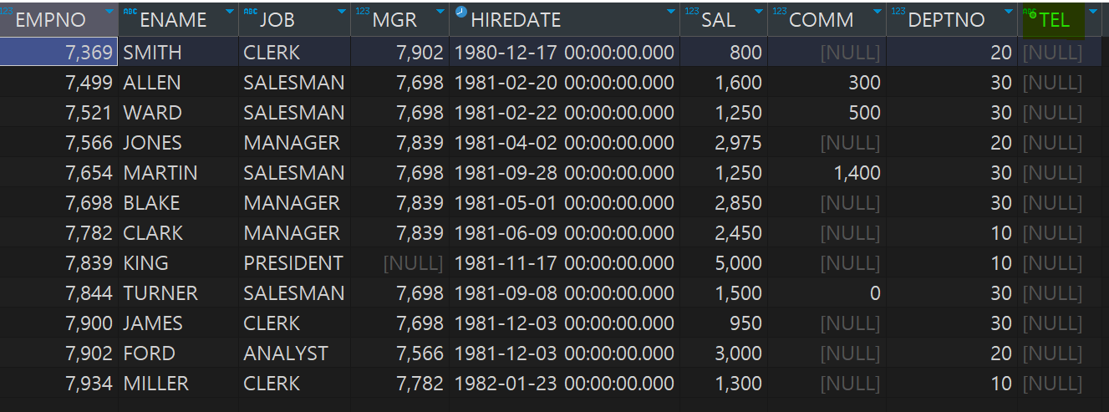Select the JOB cell ANALYST

295,354
